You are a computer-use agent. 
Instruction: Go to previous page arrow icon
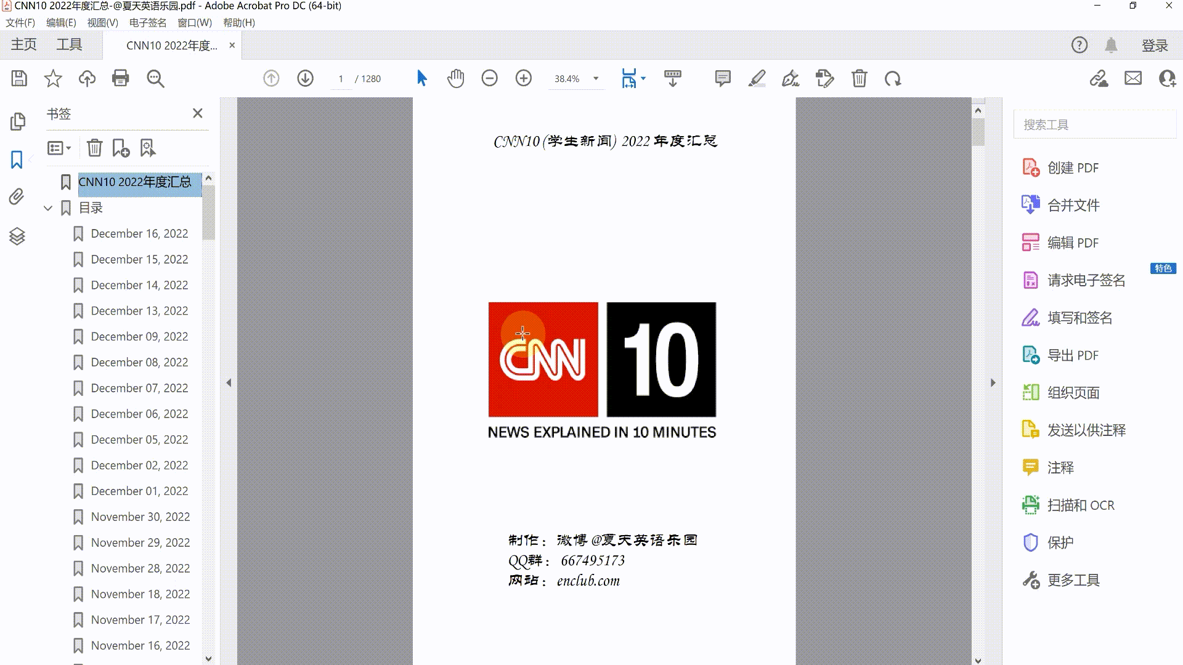coord(271,78)
